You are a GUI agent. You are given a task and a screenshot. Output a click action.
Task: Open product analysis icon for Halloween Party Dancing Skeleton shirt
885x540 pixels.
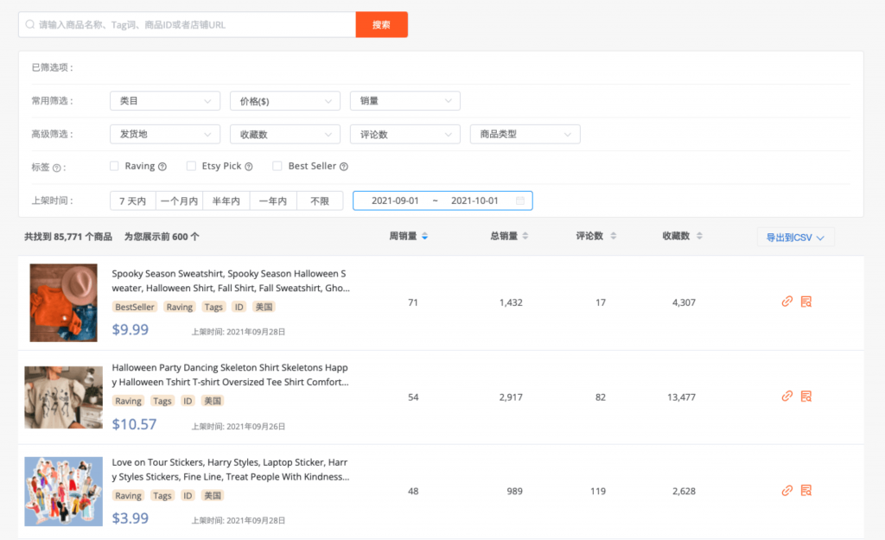click(805, 397)
